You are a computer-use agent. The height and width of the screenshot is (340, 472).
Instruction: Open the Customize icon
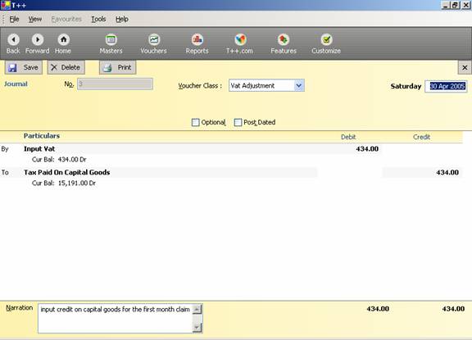click(x=326, y=39)
